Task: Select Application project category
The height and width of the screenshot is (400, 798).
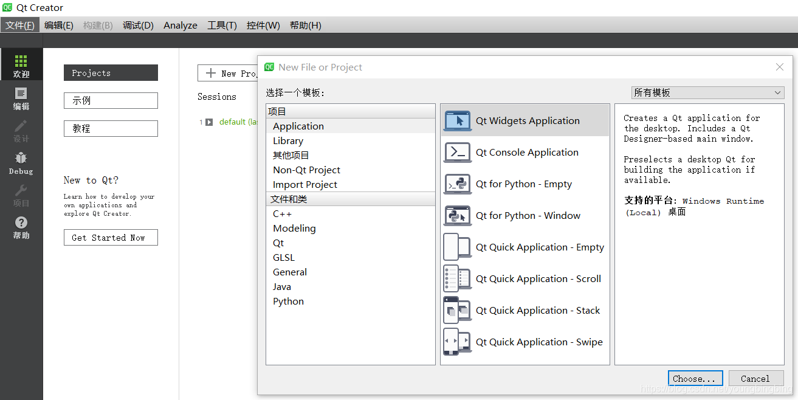Action: pyautogui.click(x=351, y=126)
